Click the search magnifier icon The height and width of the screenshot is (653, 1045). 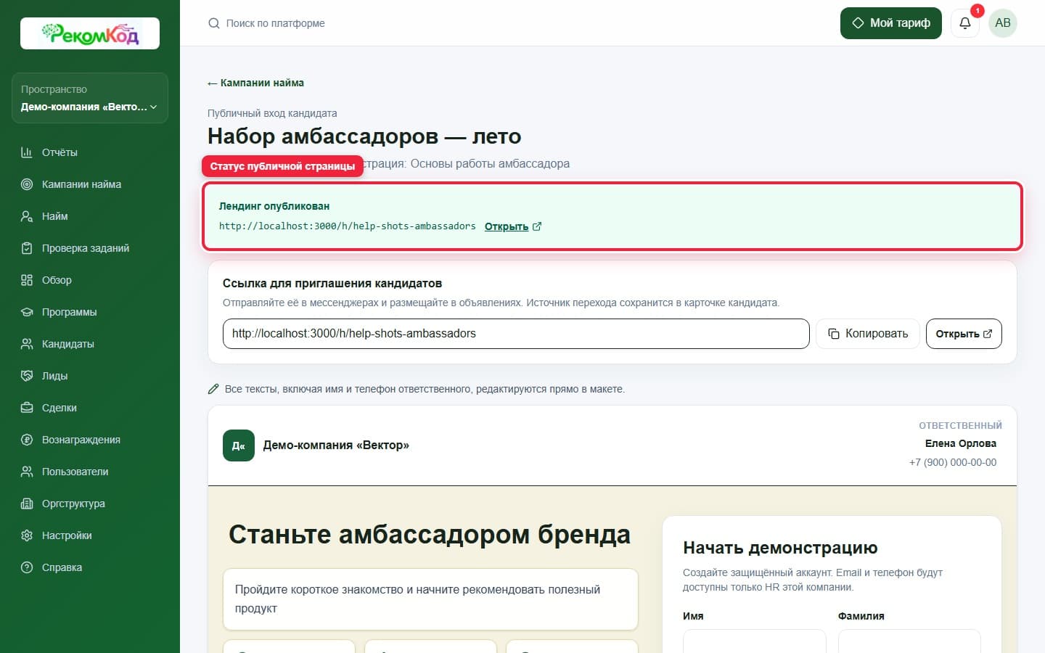[214, 23]
